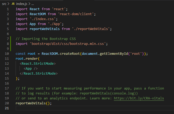Viewport: 174px width, 114px height.
Task: Click the <App /> JSX tag
Action: (31, 69)
